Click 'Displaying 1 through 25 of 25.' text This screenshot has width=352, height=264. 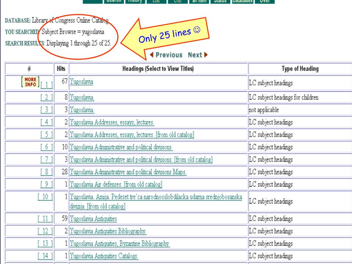[x=78, y=43]
